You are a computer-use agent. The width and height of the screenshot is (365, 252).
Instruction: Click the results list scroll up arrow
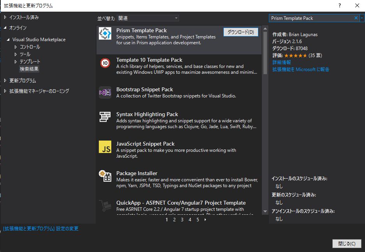click(x=265, y=29)
